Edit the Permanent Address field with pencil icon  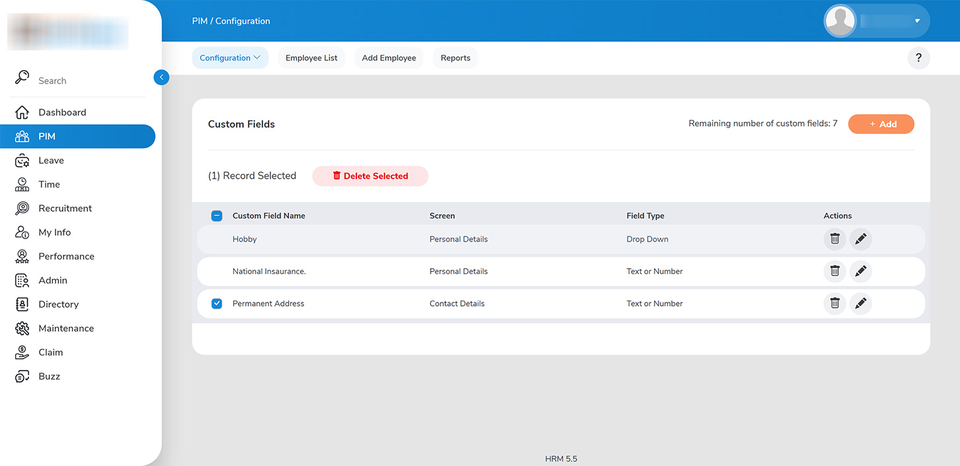point(861,303)
